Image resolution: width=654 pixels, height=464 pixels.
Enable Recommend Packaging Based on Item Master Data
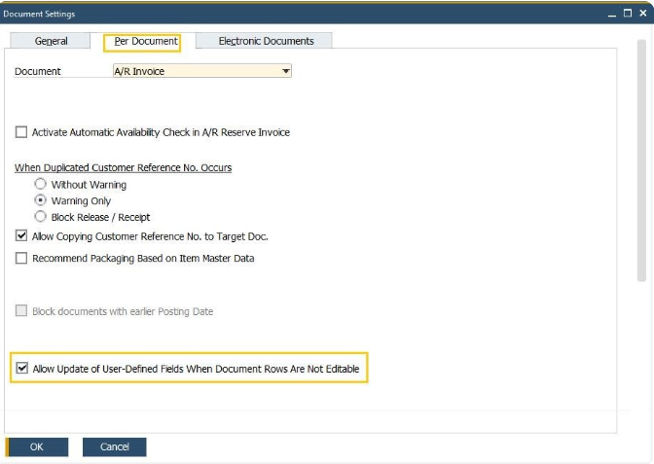pos(21,259)
